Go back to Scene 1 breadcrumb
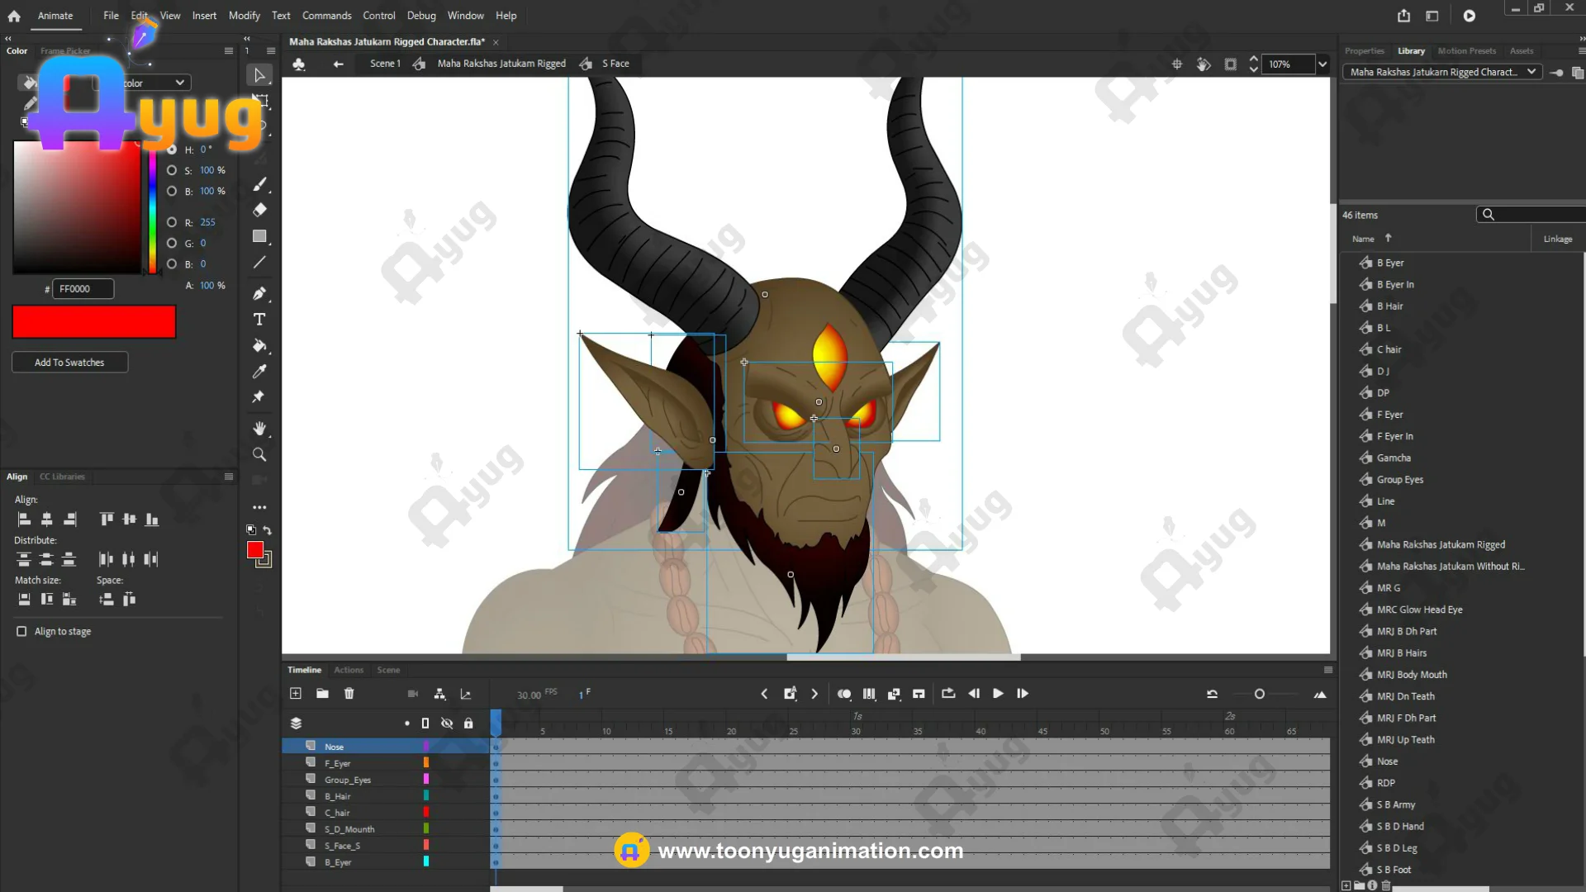1586x892 pixels. (385, 64)
